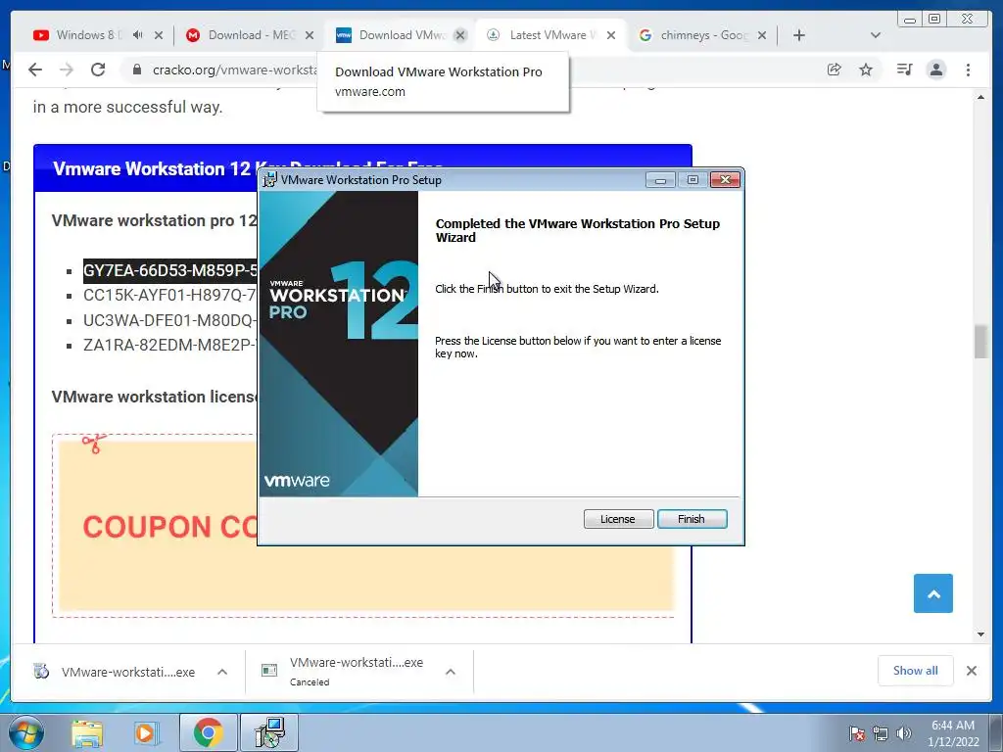Click the VMware installer taskbar icon

[x=270, y=732]
